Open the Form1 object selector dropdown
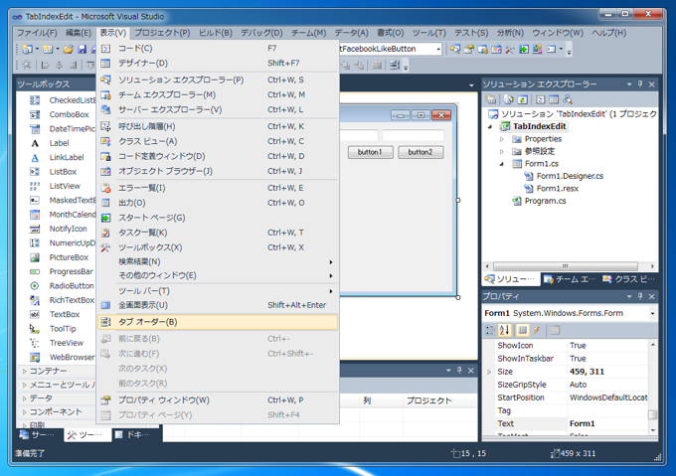 click(x=652, y=314)
